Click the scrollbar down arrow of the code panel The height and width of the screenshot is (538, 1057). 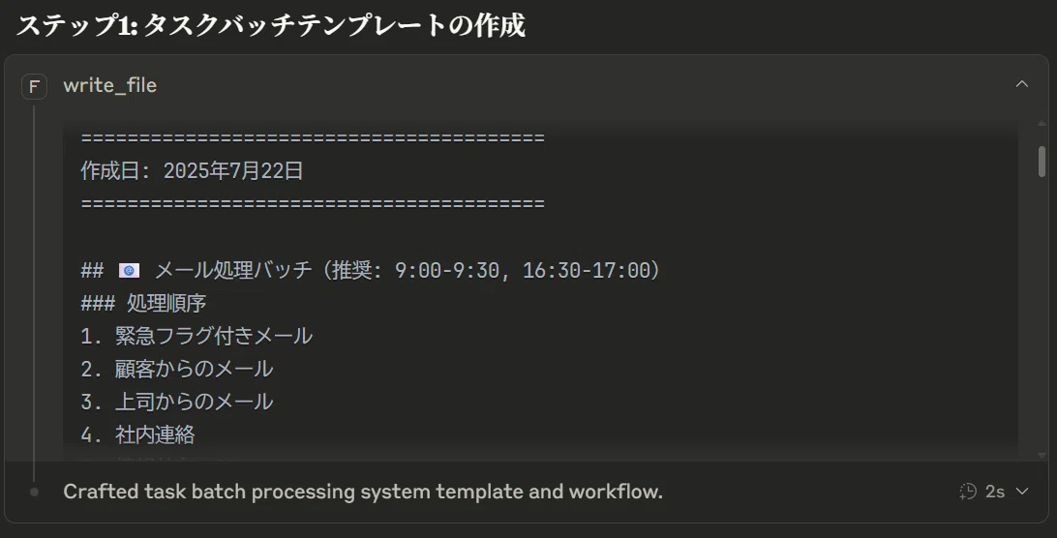pyautogui.click(x=1042, y=457)
